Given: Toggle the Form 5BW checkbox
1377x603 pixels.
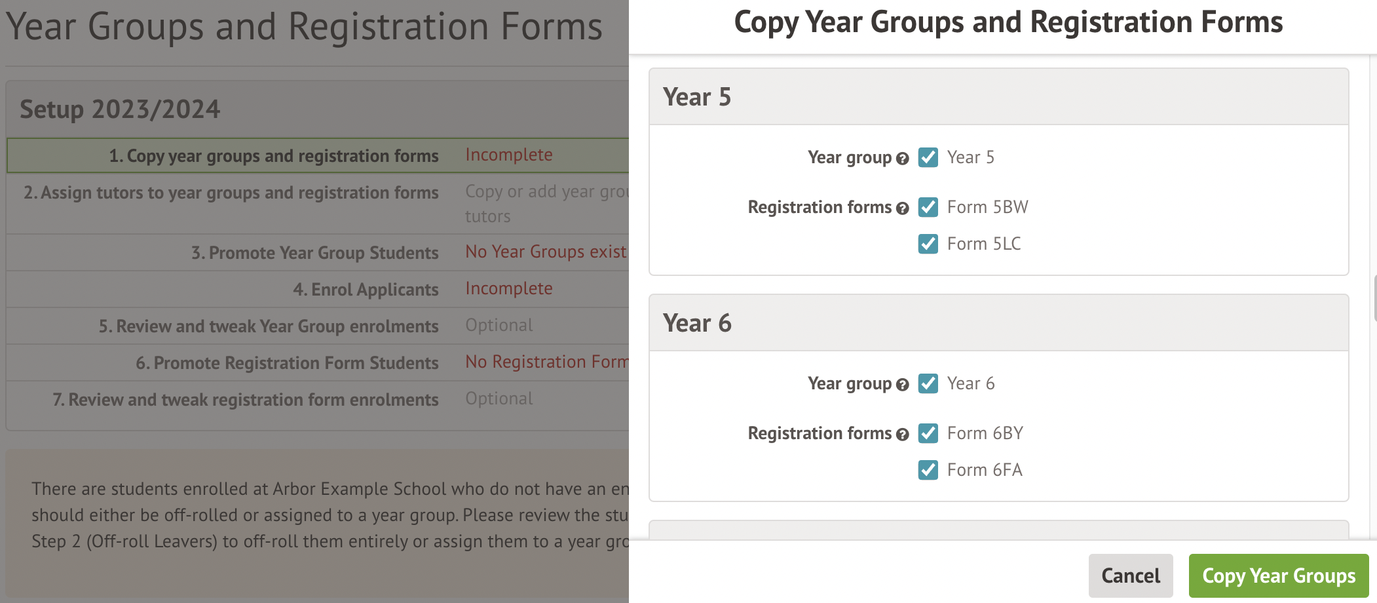Looking at the screenshot, I should coord(928,207).
